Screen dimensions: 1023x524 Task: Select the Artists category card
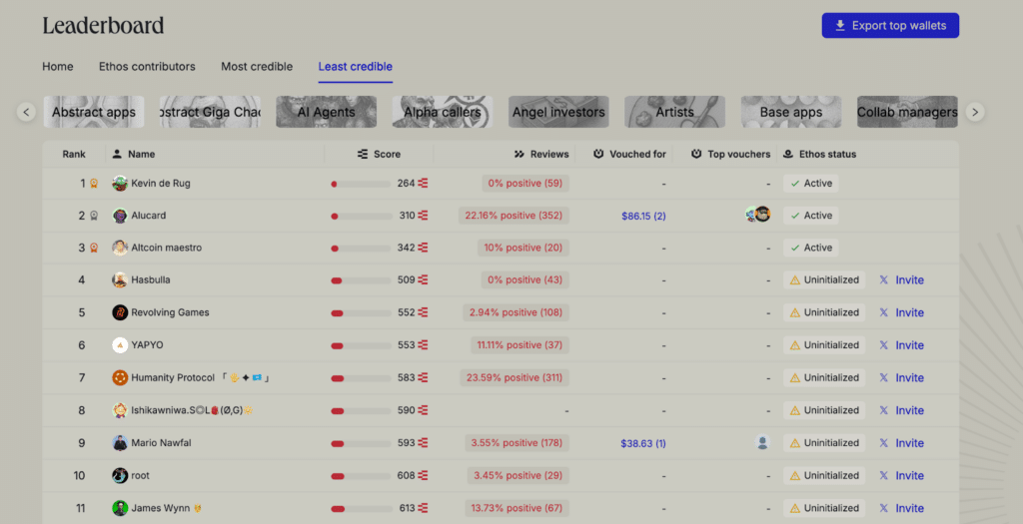pos(674,112)
